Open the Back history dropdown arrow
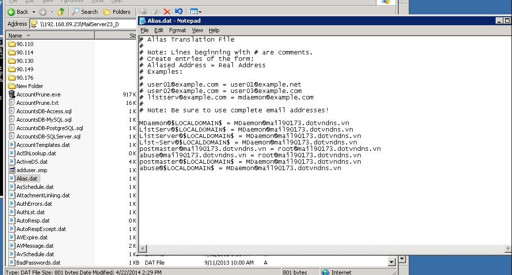 34,12
